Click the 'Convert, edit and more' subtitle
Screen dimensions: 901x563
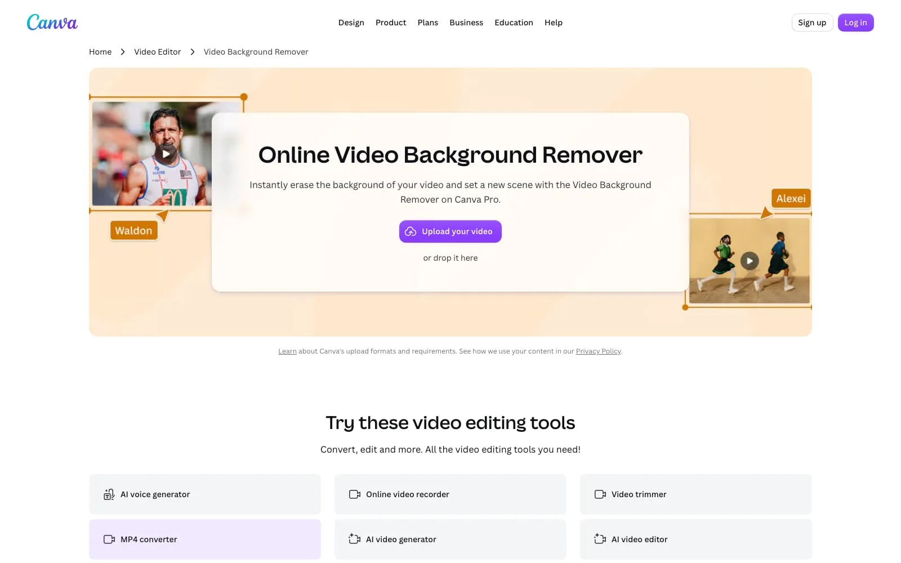(450, 449)
